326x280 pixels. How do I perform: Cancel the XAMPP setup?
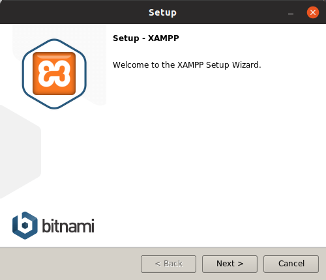(291, 264)
